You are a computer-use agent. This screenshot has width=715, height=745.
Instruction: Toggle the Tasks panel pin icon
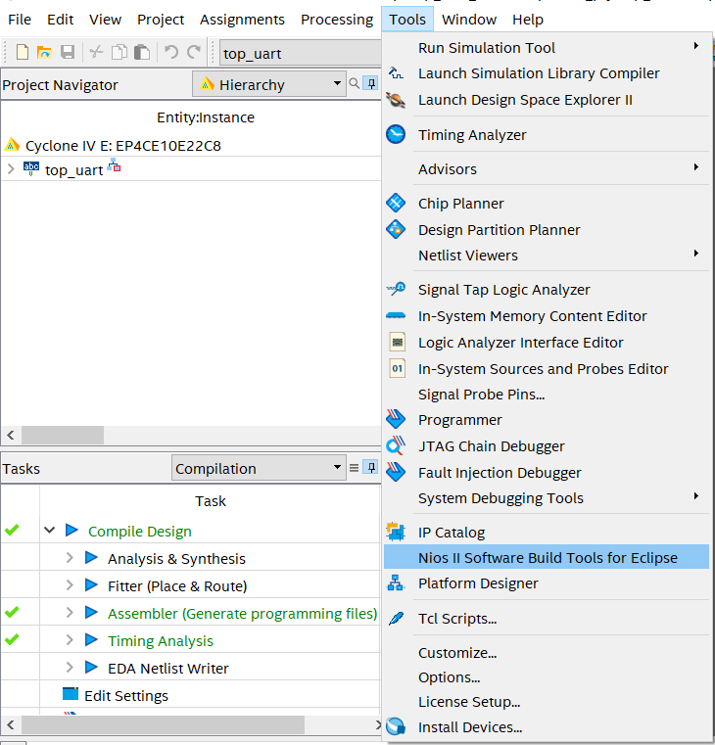(x=371, y=468)
